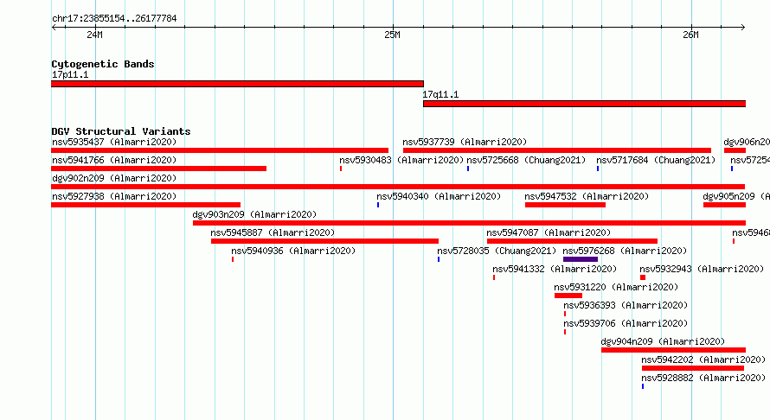The image size is (770, 420).
Task: Select the dgv904n209 (Almarri2020) label
Action: (663, 341)
